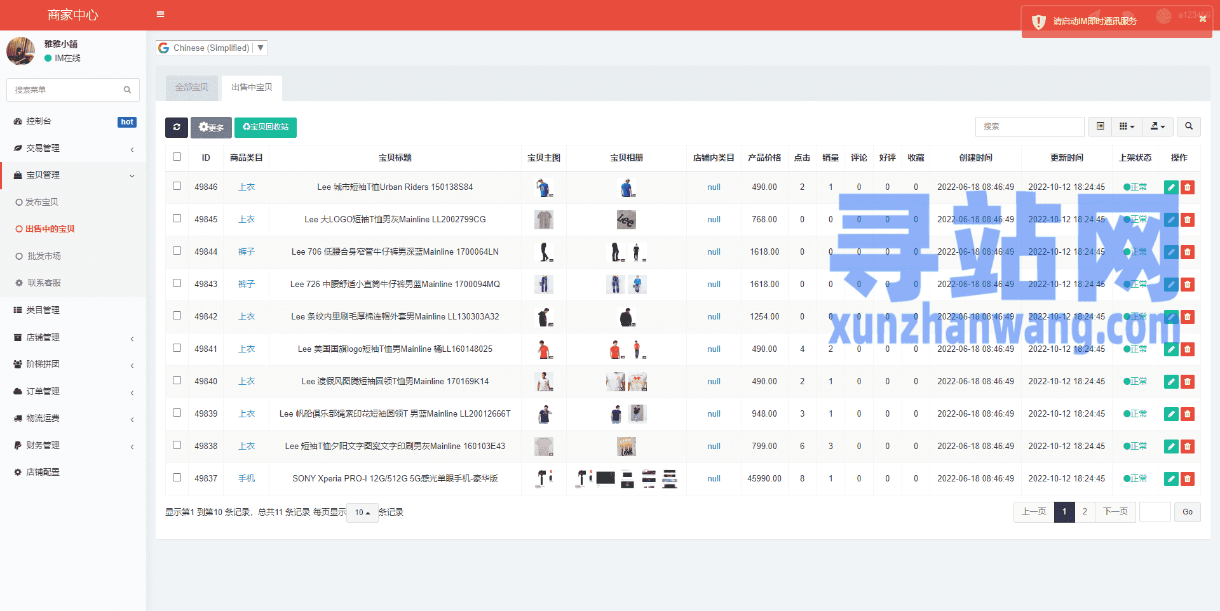Viewport: 1220px width, 611px height.
Task: Click the hamburger menu toggle icon
Action: click(x=160, y=15)
